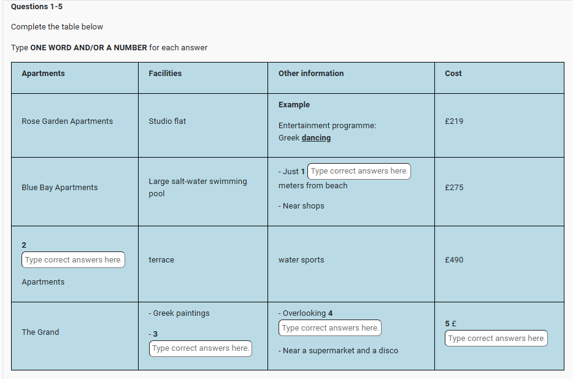573x379 pixels.
Task: Click the 'Apartments' column header
Action: (43, 74)
